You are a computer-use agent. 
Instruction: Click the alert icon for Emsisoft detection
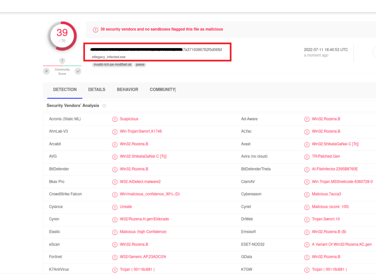(x=307, y=232)
